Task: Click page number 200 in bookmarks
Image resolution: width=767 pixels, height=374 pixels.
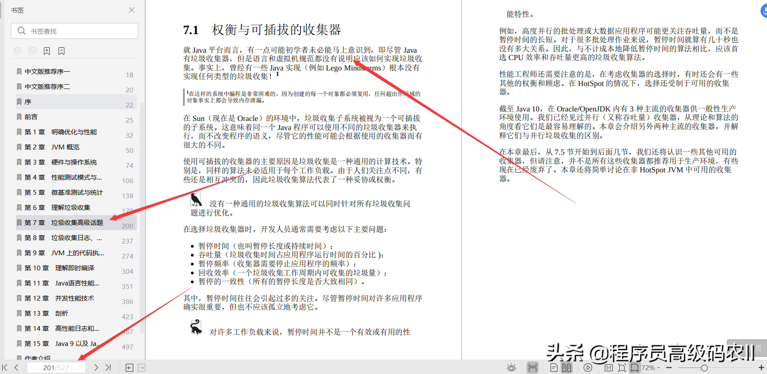Action: pos(127,226)
